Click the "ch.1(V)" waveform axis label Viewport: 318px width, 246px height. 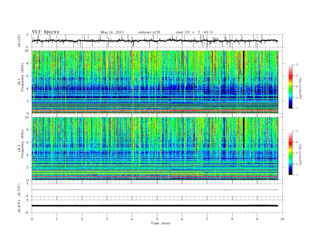pos(19,41)
